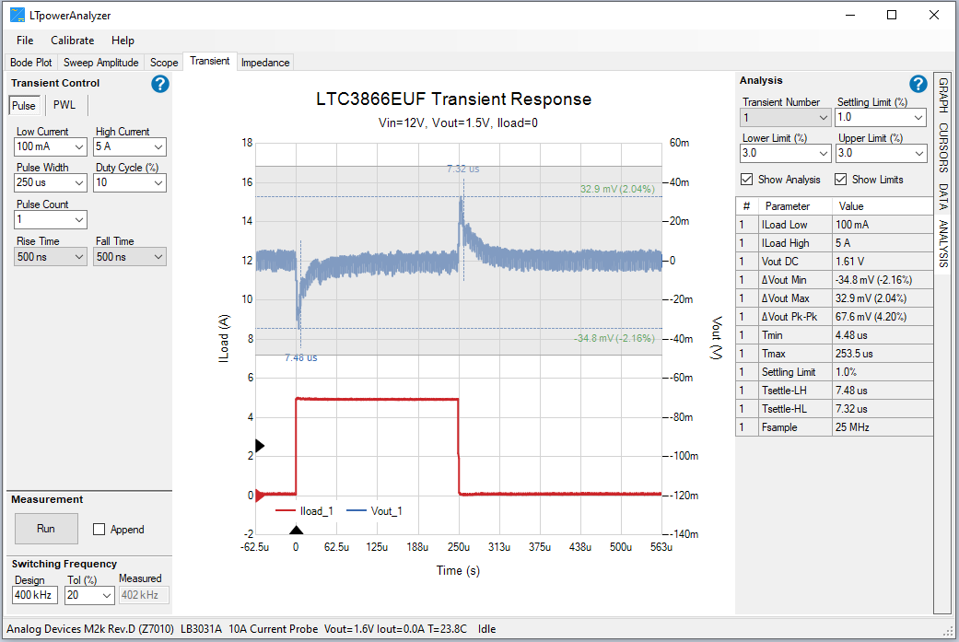Uncheck Show Analysis
The height and width of the screenshot is (642, 959).
click(748, 179)
